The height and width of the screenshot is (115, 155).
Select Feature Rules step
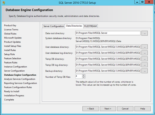(x=11, y=63)
